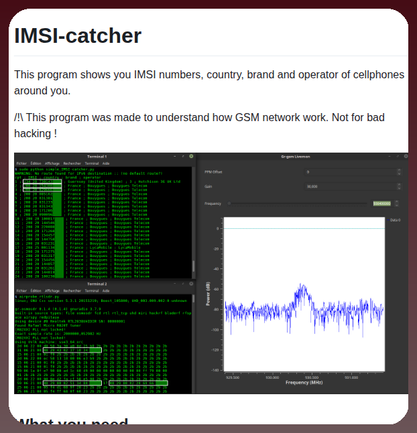The height and width of the screenshot is (433, 417).
Task: Click the PPM Offset label
Action: (213, 172)
